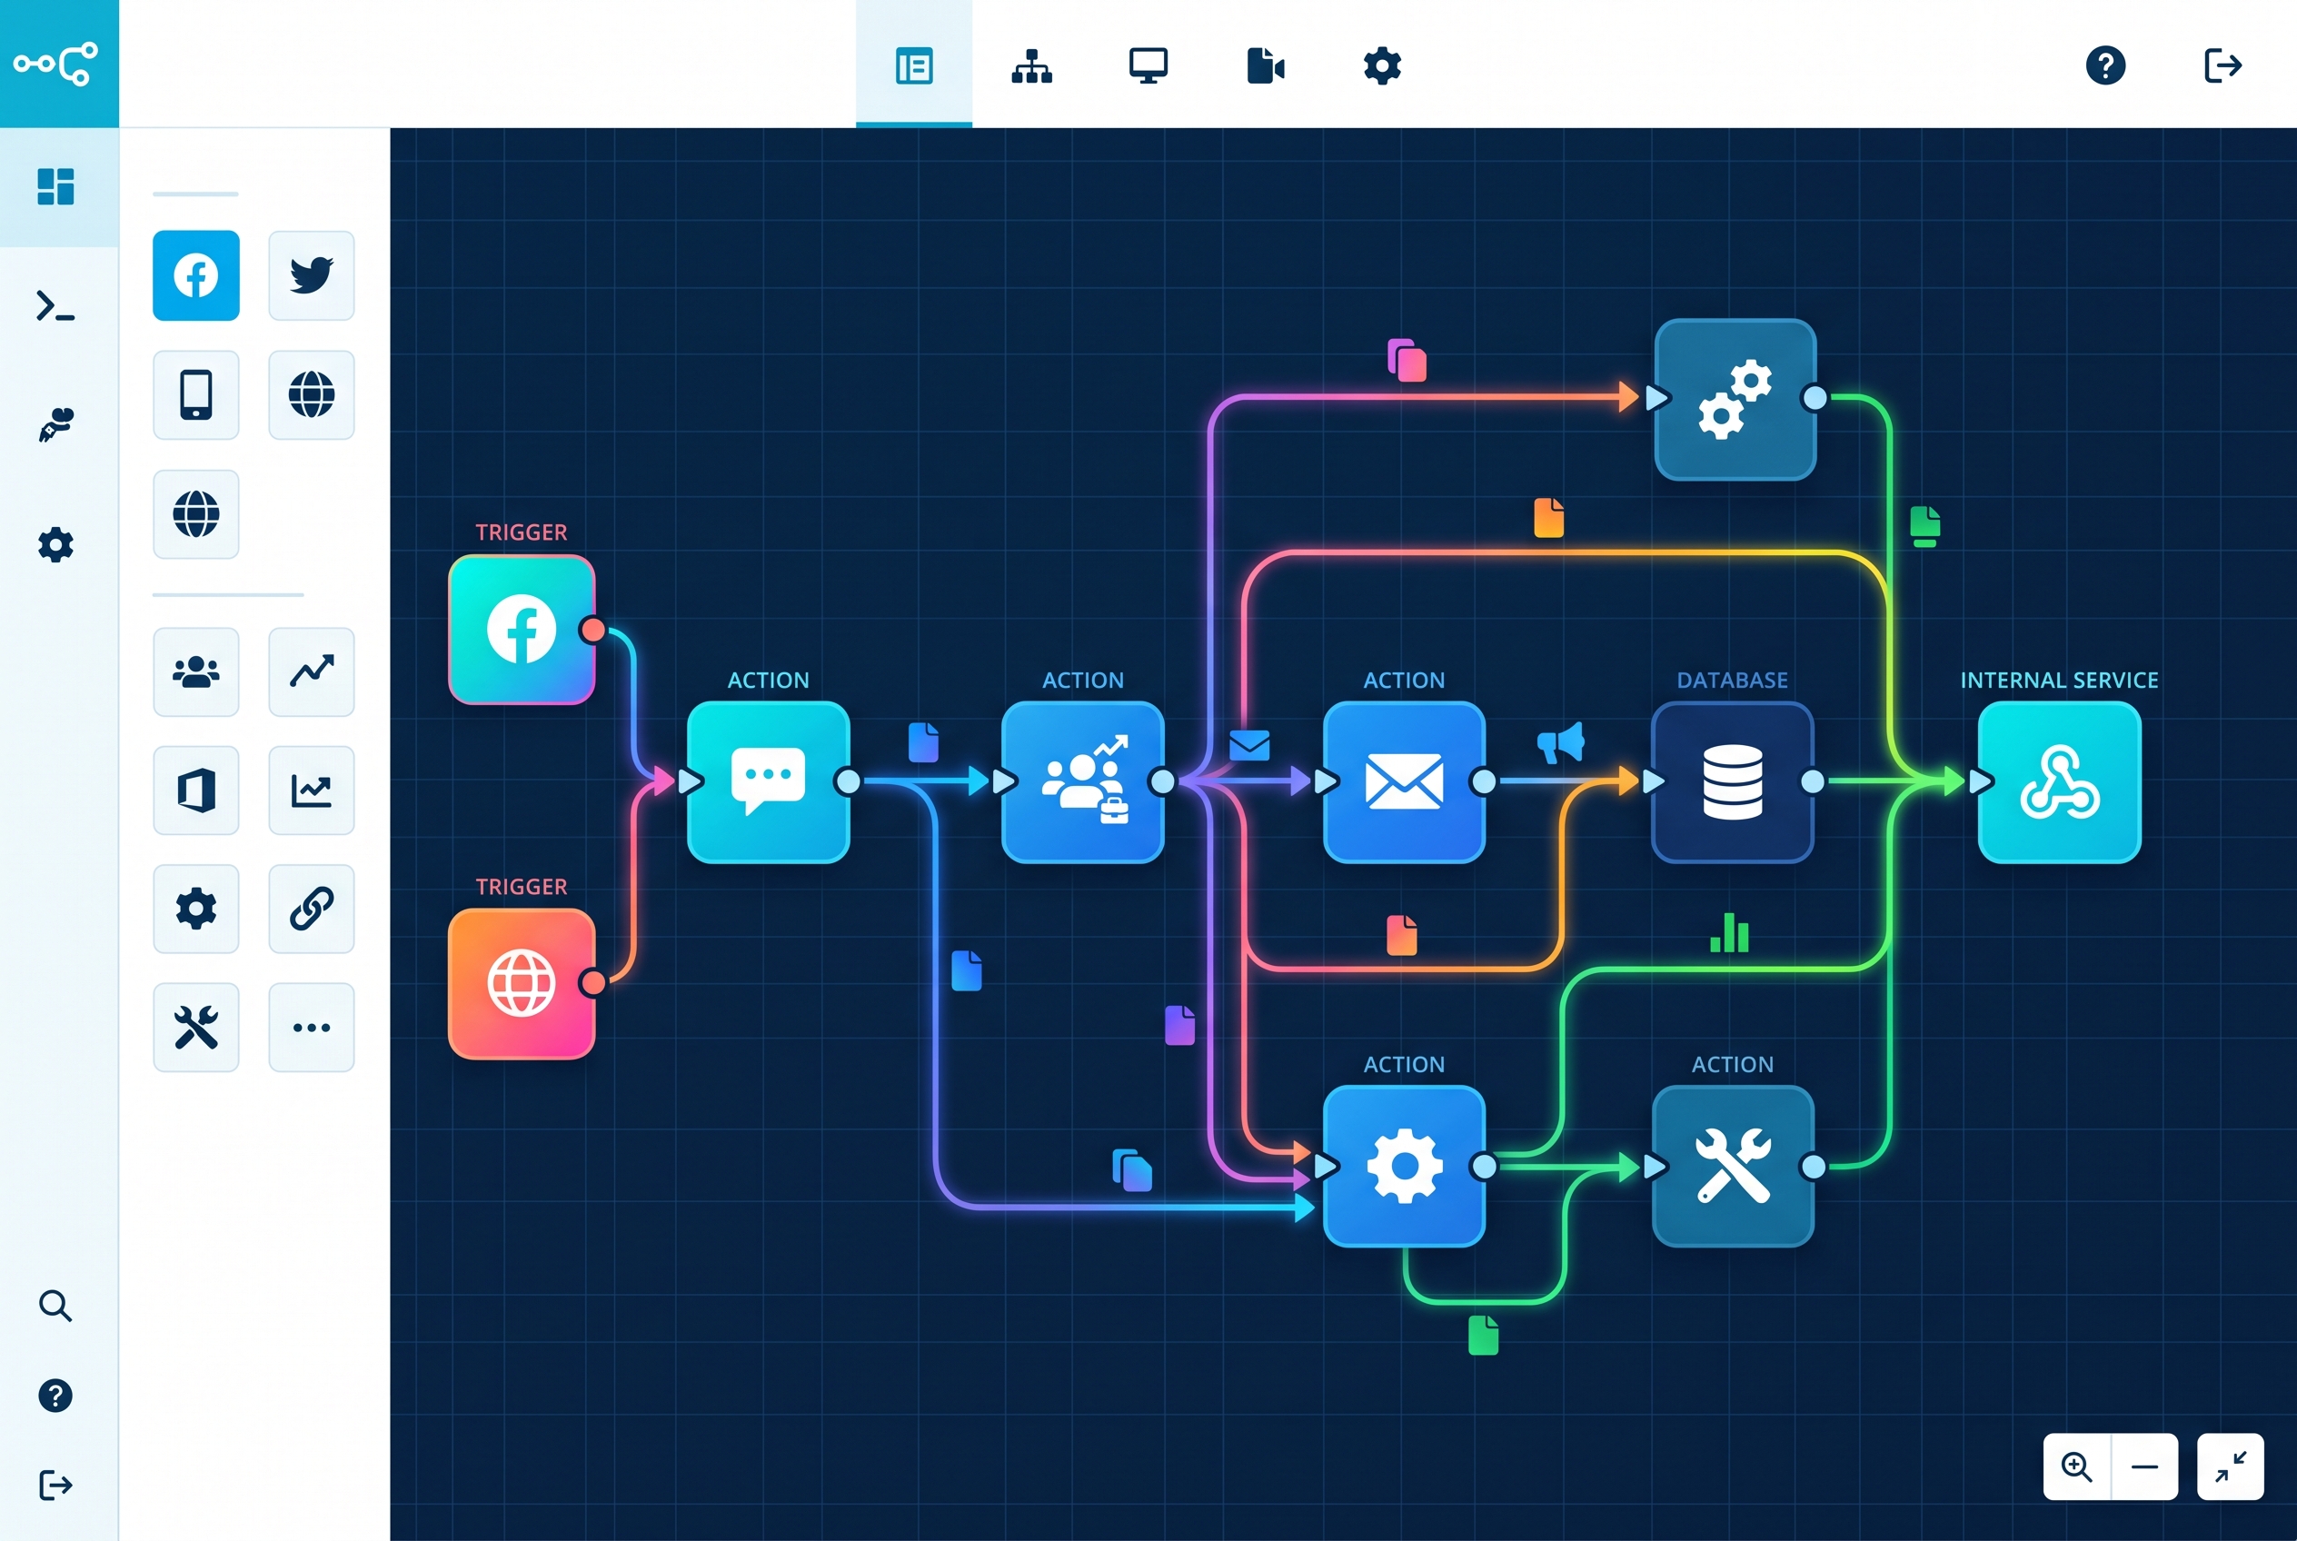
Task: Select the INTERNAL SERVICE webhook node
Action: (x=2059, y=781)
